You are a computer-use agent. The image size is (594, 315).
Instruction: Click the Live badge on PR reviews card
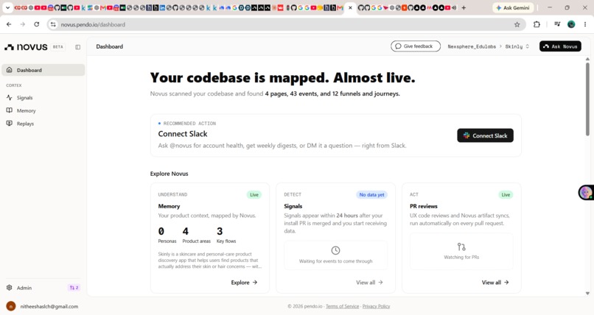(x=506, y=195)
